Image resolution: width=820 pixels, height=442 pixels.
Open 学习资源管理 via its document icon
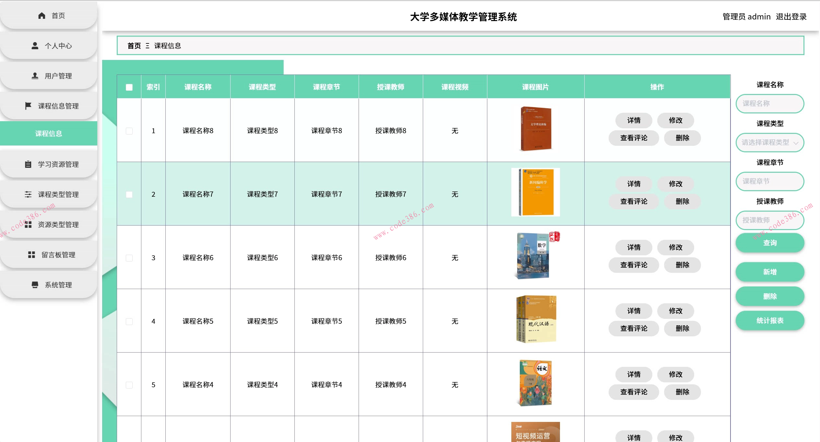click(28, 164)
